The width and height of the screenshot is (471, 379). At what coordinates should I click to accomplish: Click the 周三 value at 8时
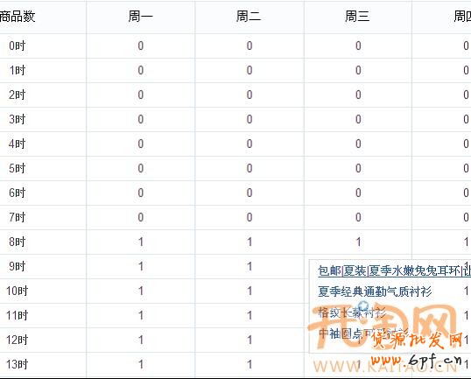click(358, 242)
